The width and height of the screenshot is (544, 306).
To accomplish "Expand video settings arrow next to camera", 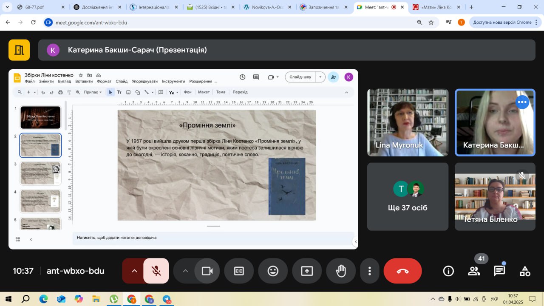I will click(185, 271).
